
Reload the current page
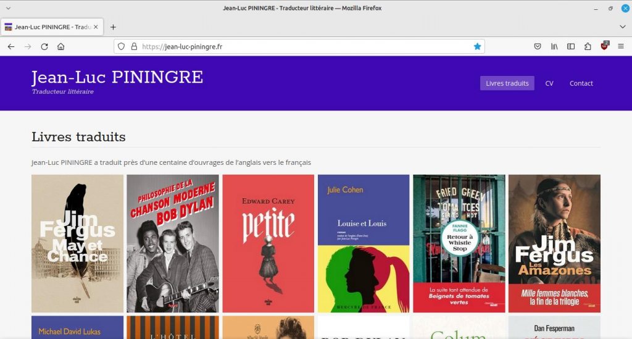pos(44,46)
